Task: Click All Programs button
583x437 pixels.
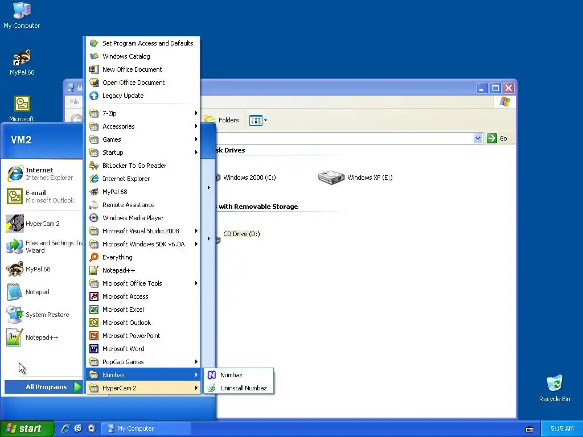Action: (43, 387)
